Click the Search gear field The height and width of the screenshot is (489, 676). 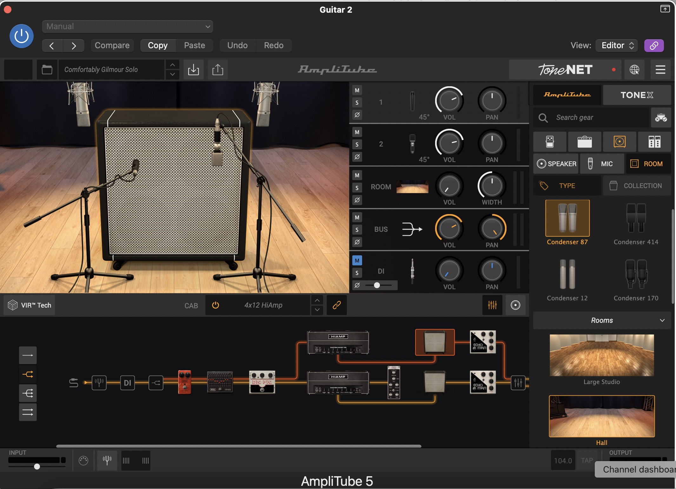click(x=591, y=118)
